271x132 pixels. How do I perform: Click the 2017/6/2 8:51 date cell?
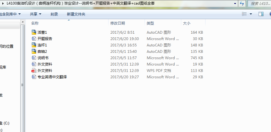click(122, 32)
